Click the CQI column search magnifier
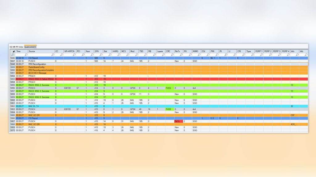Screen dimensions: 316x177 coord(208,54)
